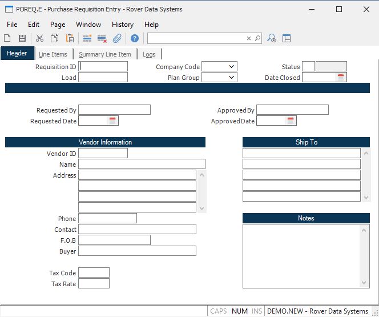Click the Save diskette icon
The image size is (379, 317).
(22, 38)
